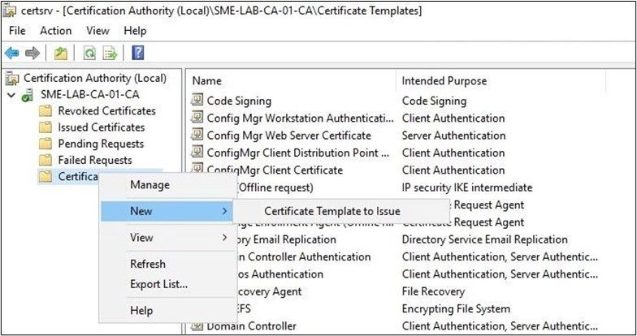Click the Back arrow toolbar icon

click(11, 54)
